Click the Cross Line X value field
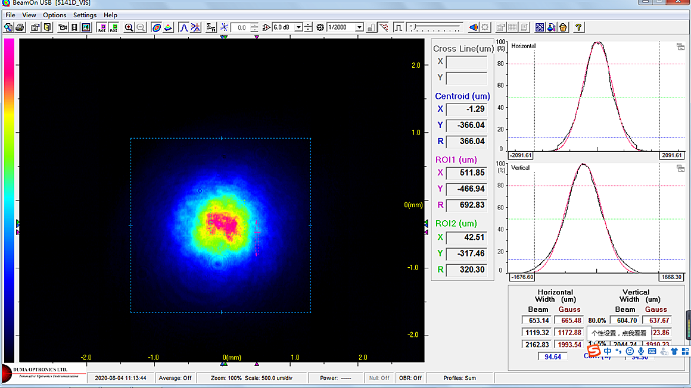 click(466, 62)
